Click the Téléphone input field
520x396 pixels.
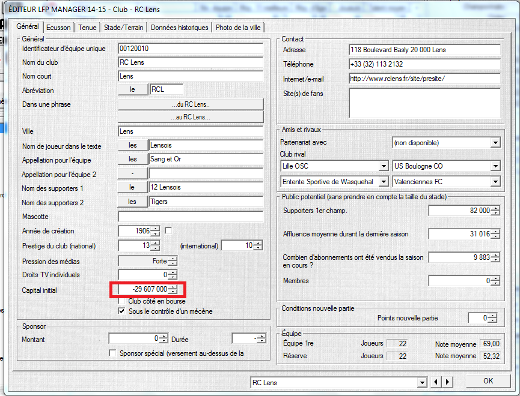point(425,64)
